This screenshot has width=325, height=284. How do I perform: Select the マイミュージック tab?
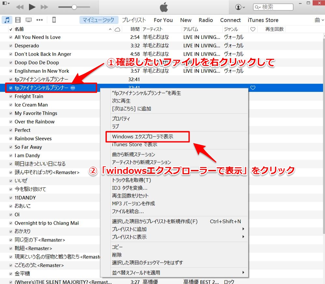98,20
